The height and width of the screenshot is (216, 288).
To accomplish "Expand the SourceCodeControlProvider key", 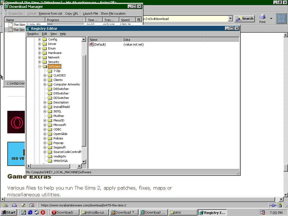I will (45, 152).
